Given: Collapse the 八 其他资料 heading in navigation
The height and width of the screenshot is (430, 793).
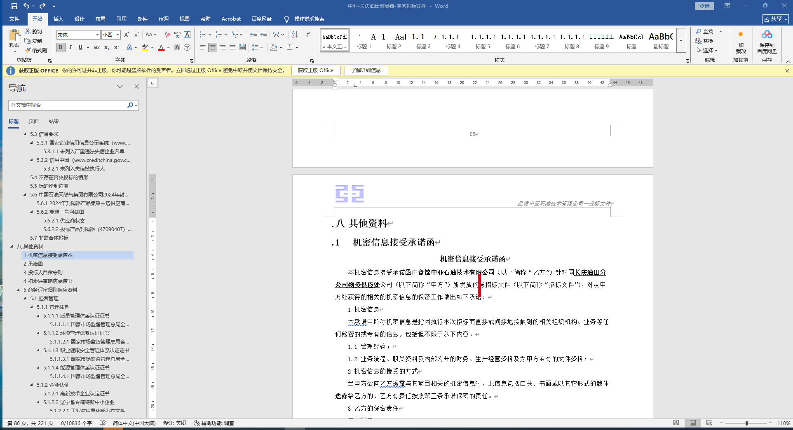Looking at the screenshot, I should point(12,247).
